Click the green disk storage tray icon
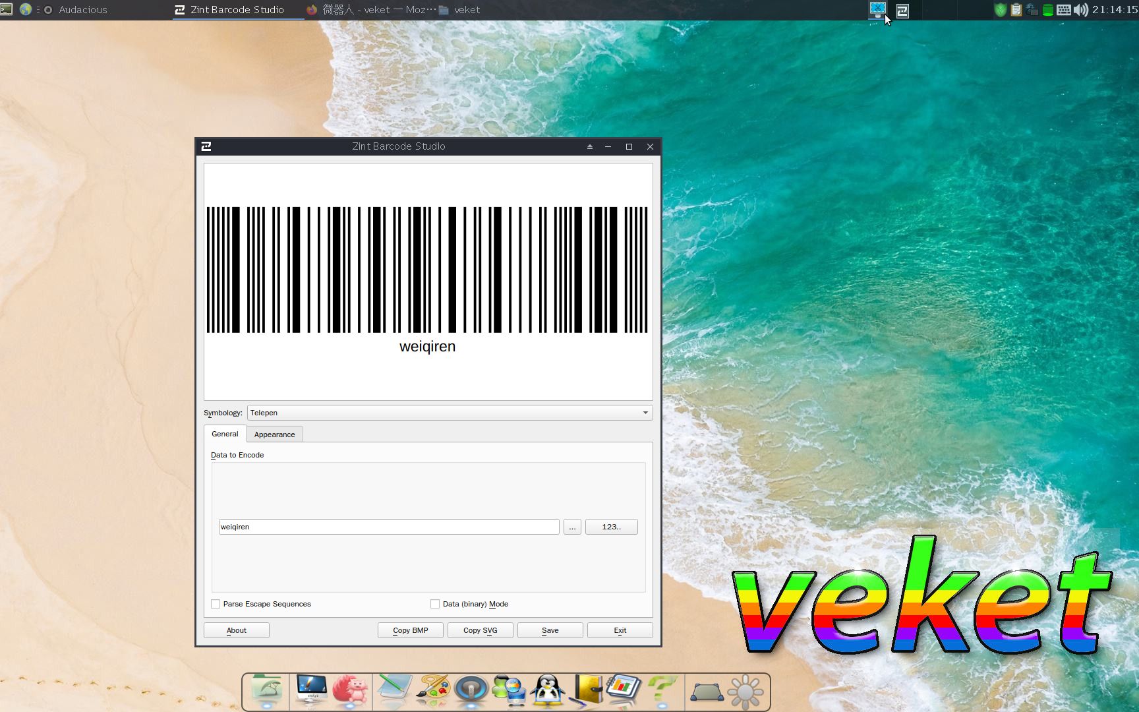1139x712 pixels. coord(1047,10)
